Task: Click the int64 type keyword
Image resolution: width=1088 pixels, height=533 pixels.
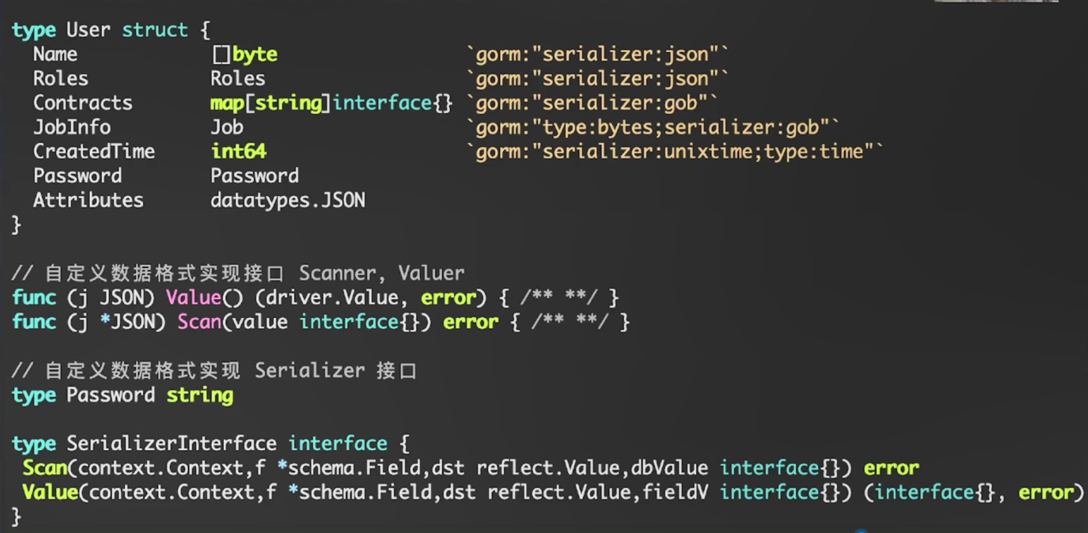Action: [239, 152]
